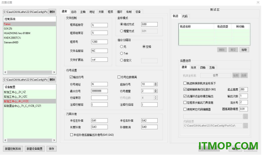
Task: Switch to the 程序 tab
Action: [x=110, y=12]
